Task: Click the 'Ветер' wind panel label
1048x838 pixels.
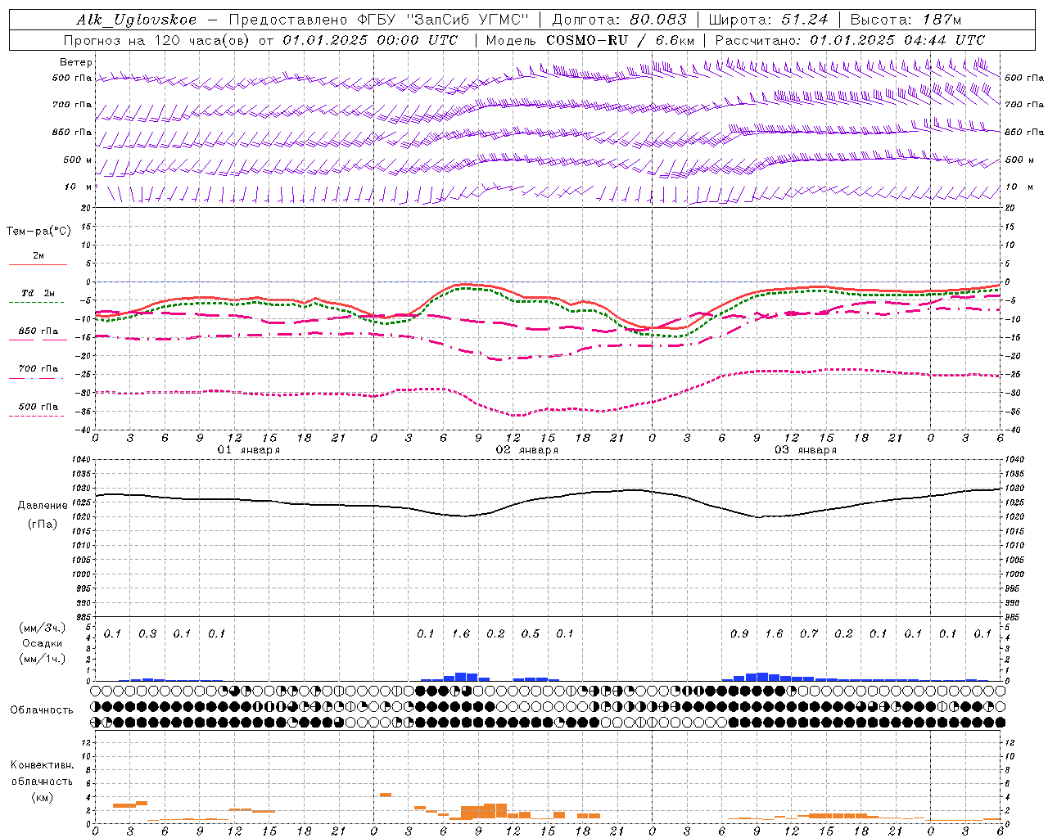Action: pyautogui.click(x=76, y=62)
